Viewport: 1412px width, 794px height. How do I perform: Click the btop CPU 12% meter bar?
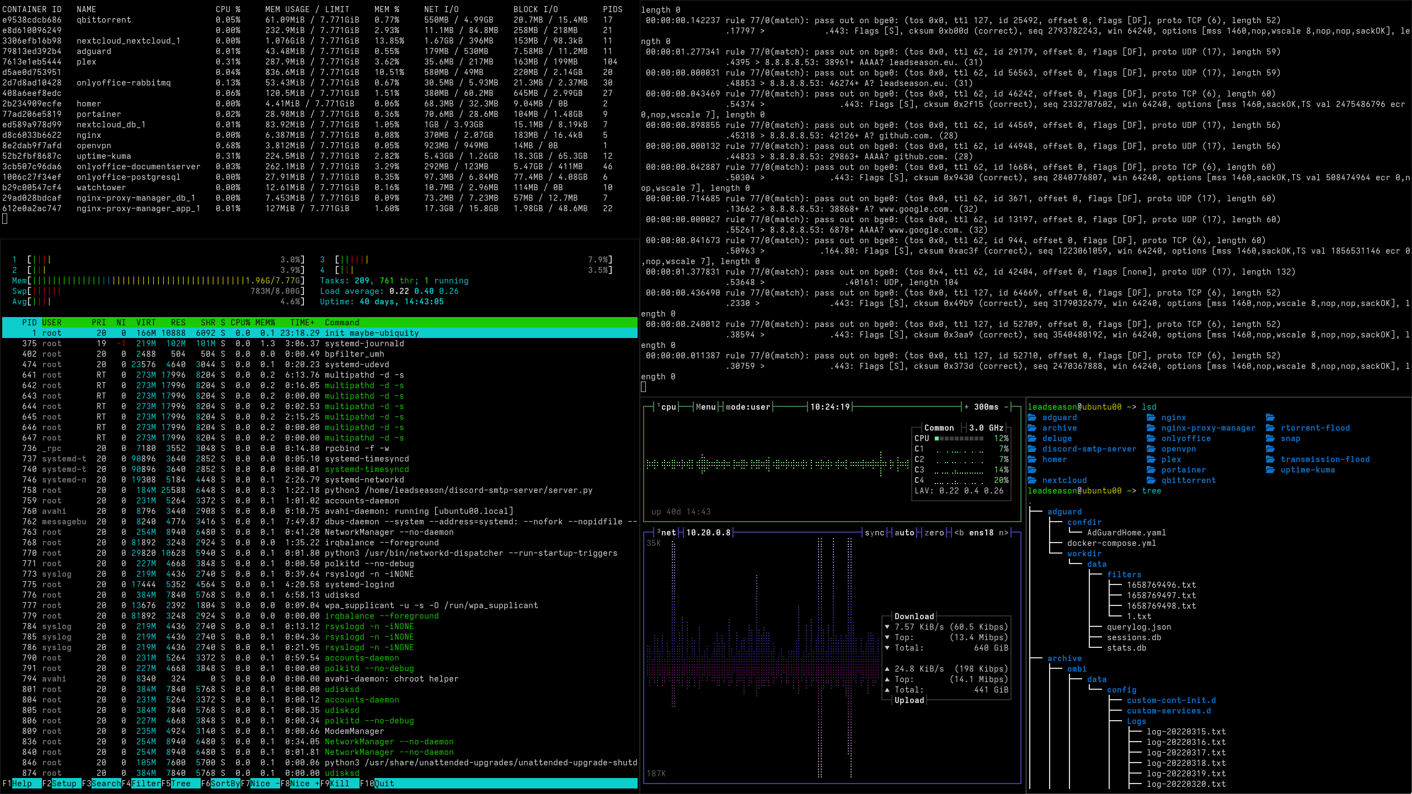[959, 438]
